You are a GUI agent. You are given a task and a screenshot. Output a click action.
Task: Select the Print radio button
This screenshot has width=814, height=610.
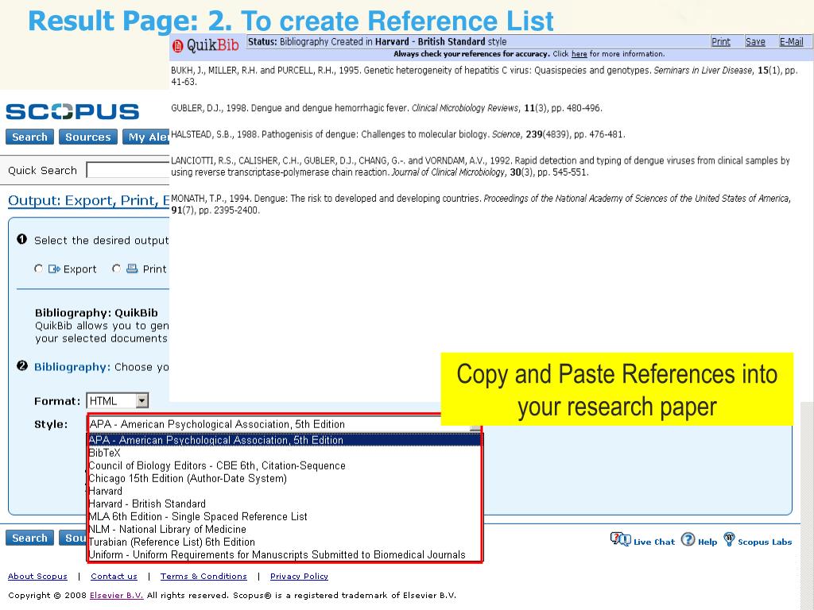pos(116,268)
